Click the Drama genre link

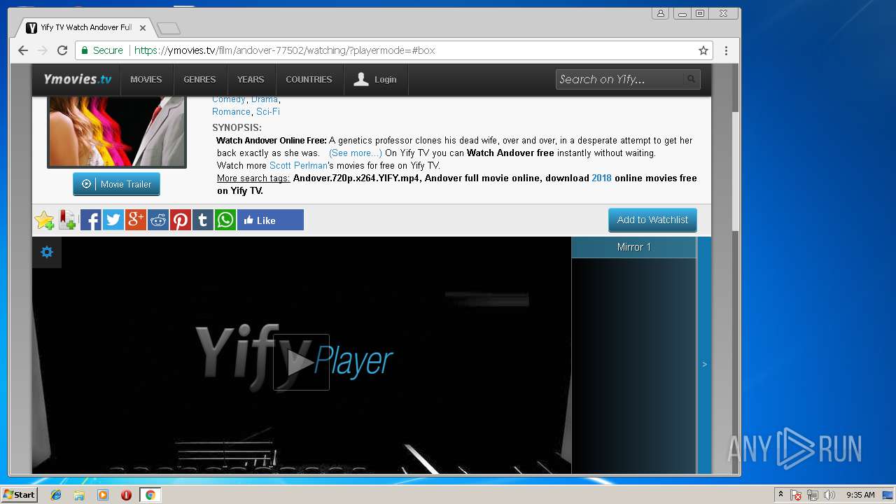pos(265,99)
